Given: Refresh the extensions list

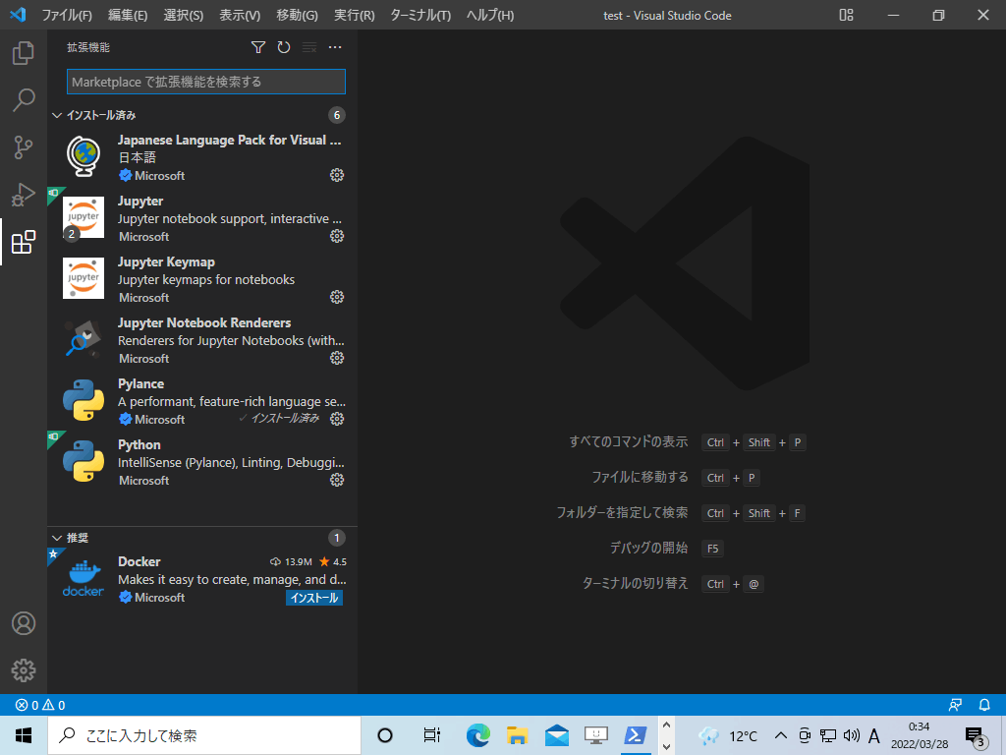Looking at the screenshot, I should [284, 47].
